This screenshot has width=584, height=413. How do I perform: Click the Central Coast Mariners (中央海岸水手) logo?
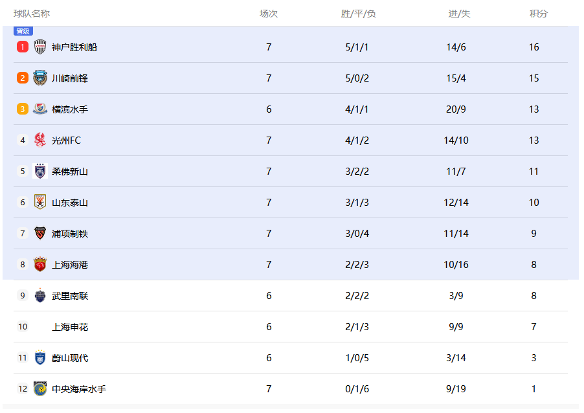(40, 388)
